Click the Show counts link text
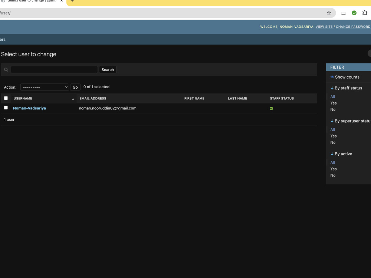Screen dimensions: 371x278 pos(347,77)
